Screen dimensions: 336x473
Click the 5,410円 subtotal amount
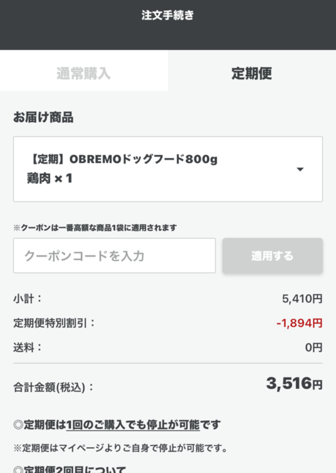[302, 298]
